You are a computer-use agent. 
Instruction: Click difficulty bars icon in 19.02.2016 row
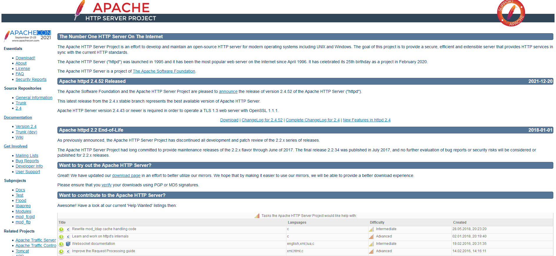(371, 244)
